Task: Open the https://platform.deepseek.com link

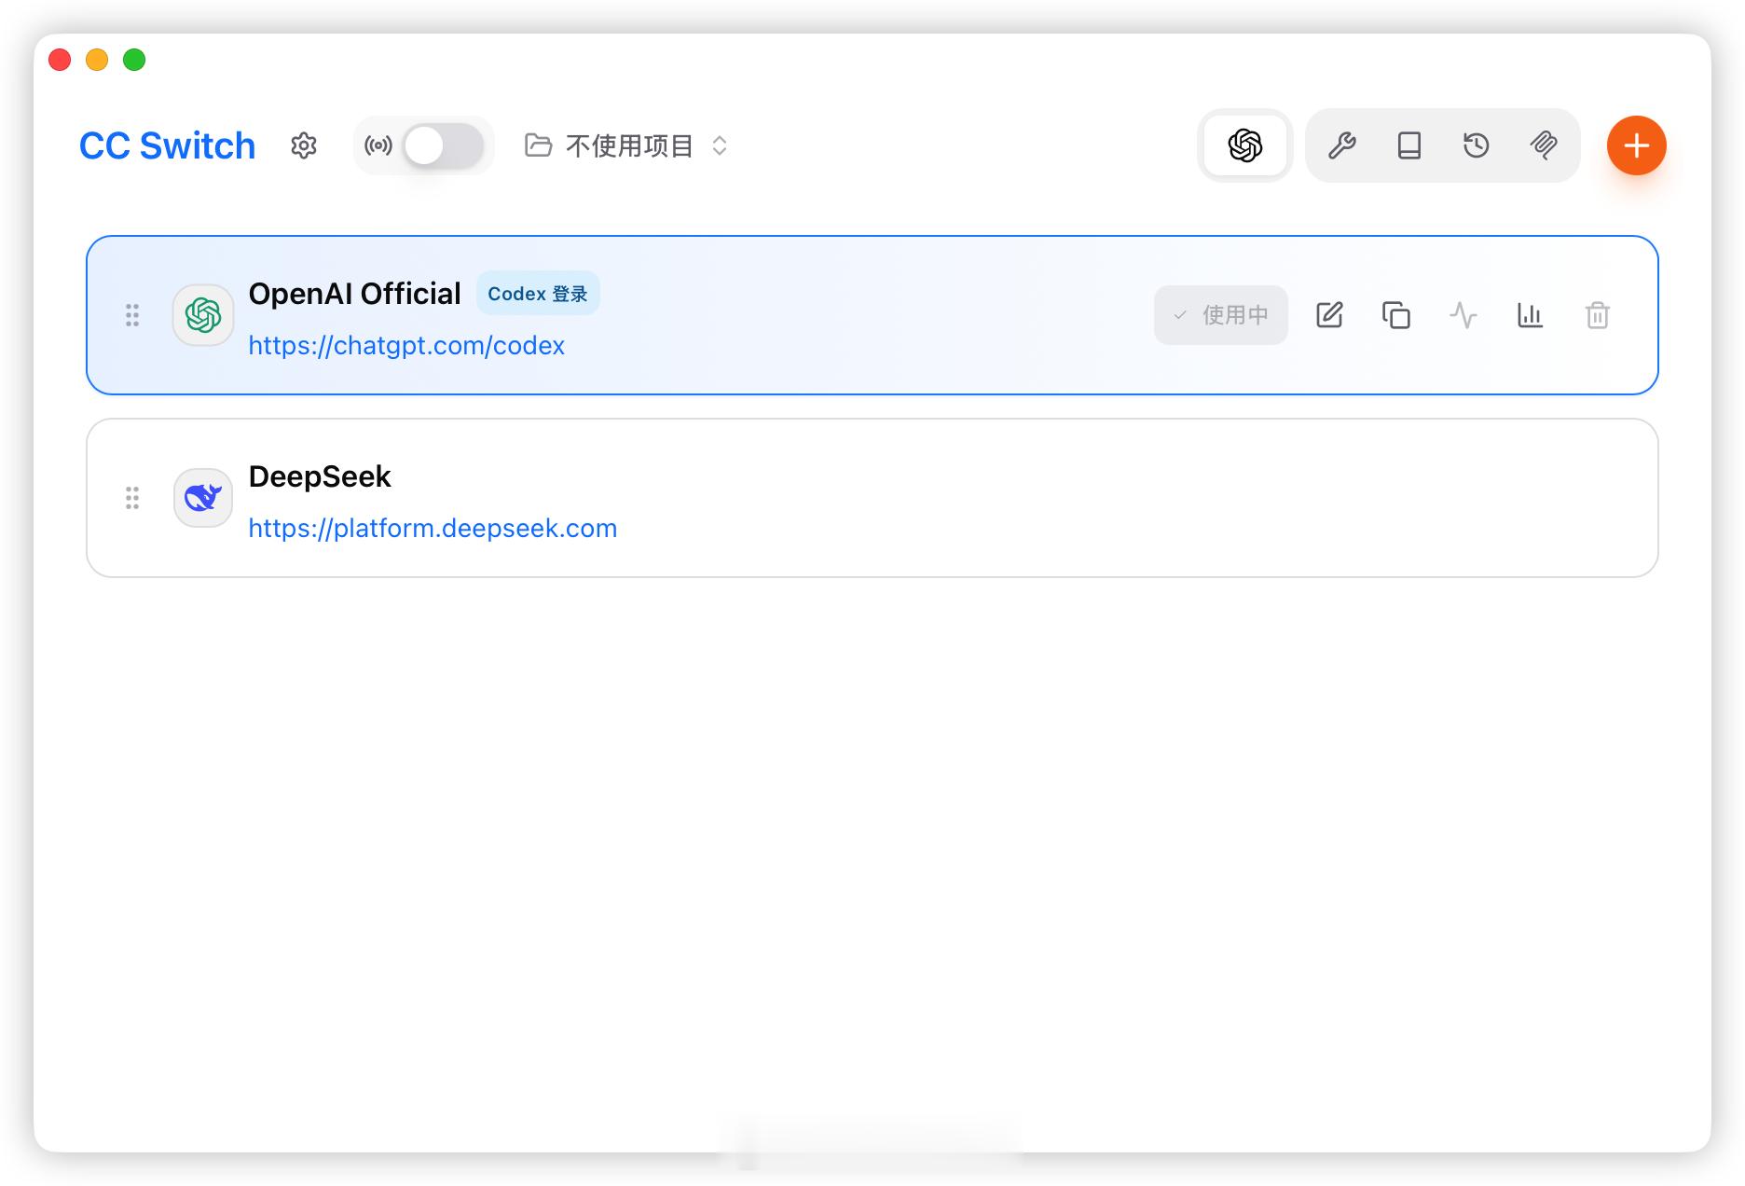Action: click(433, 529)
